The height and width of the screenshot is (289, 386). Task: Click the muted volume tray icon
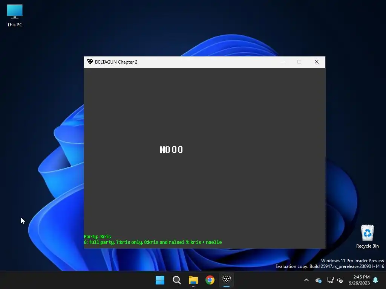click(340, 280)
